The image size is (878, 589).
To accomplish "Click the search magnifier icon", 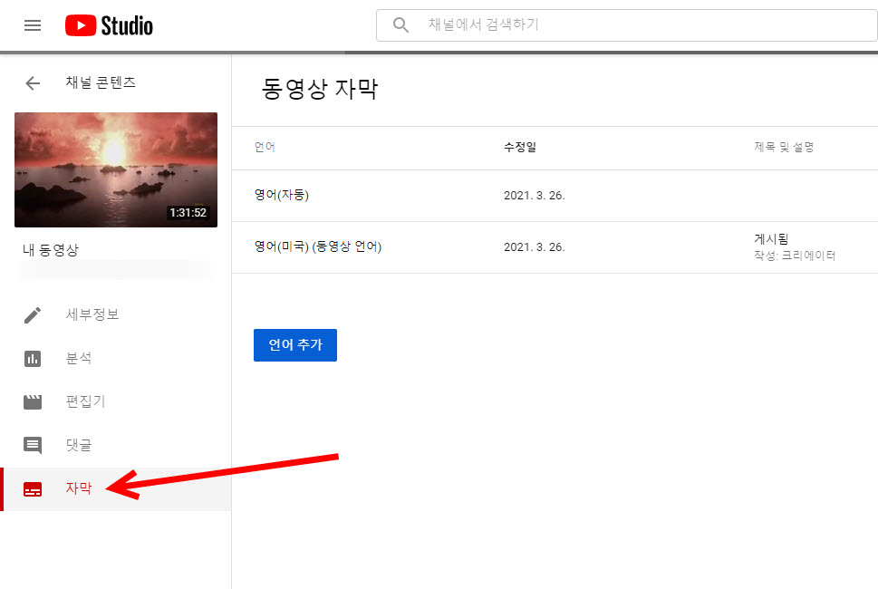I will 400,24.
